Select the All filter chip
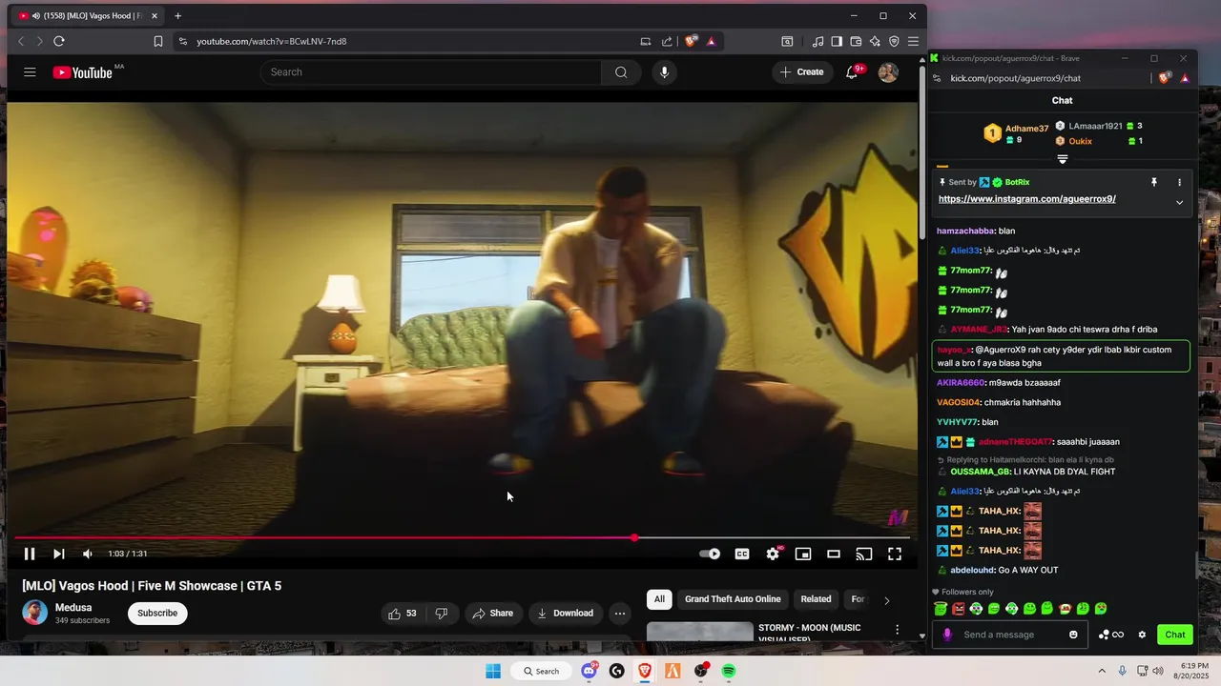Screen dimensions: 1221x686 tap(659, 599)
